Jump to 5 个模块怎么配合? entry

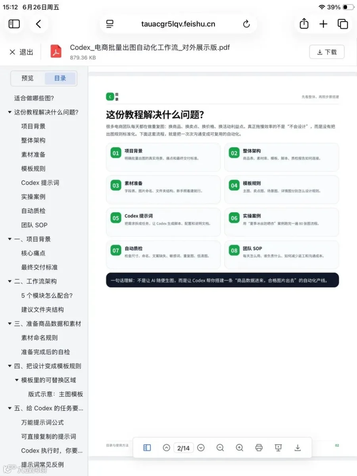point(47,296)
